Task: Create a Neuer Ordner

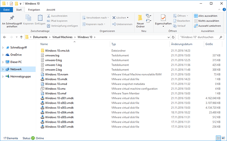Action: [x=140, y=21]
